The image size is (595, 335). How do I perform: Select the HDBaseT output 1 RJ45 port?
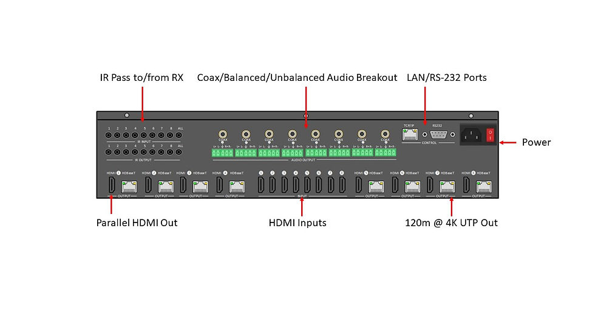[129, 187]
